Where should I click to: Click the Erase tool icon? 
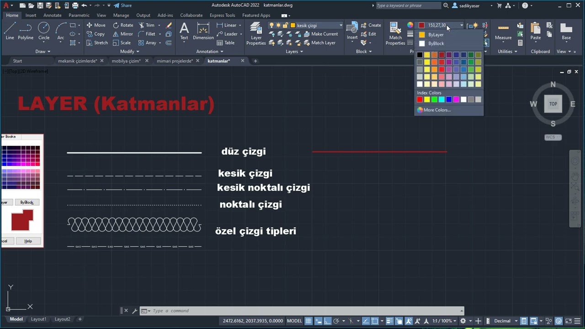(169, 25)
